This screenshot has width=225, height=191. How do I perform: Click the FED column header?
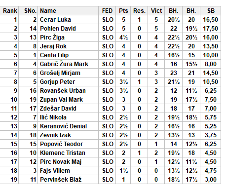pyautogui.click(x=107, y=11)
